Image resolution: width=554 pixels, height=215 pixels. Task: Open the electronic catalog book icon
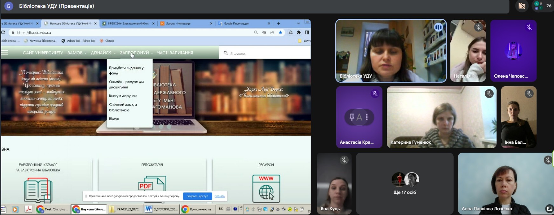38,190
